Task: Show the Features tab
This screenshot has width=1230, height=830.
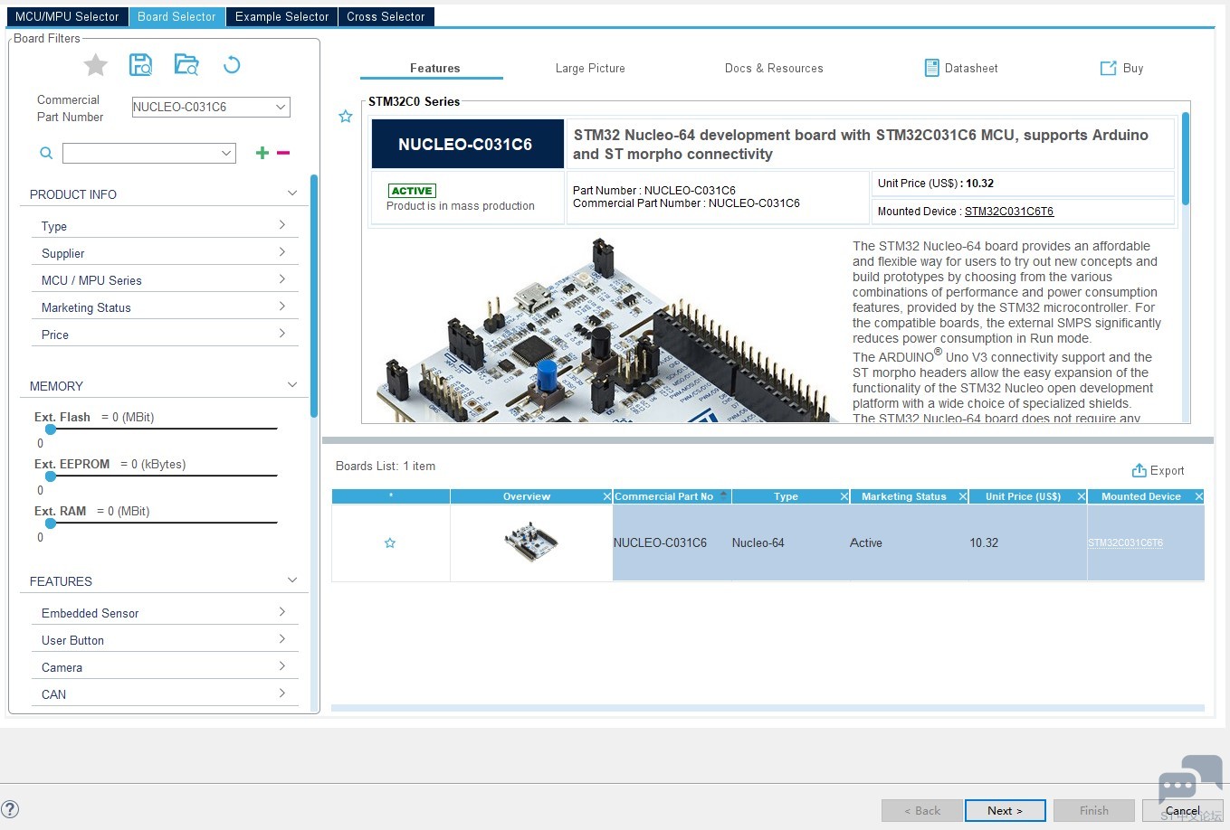Action: [434, 68]
